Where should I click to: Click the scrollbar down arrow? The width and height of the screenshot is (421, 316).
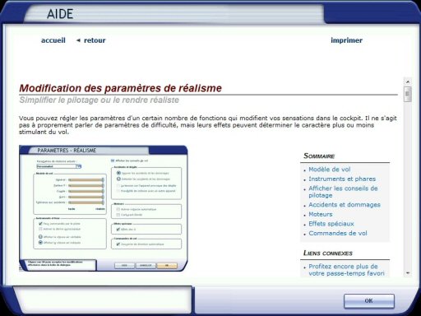click(x=408, y=273)
